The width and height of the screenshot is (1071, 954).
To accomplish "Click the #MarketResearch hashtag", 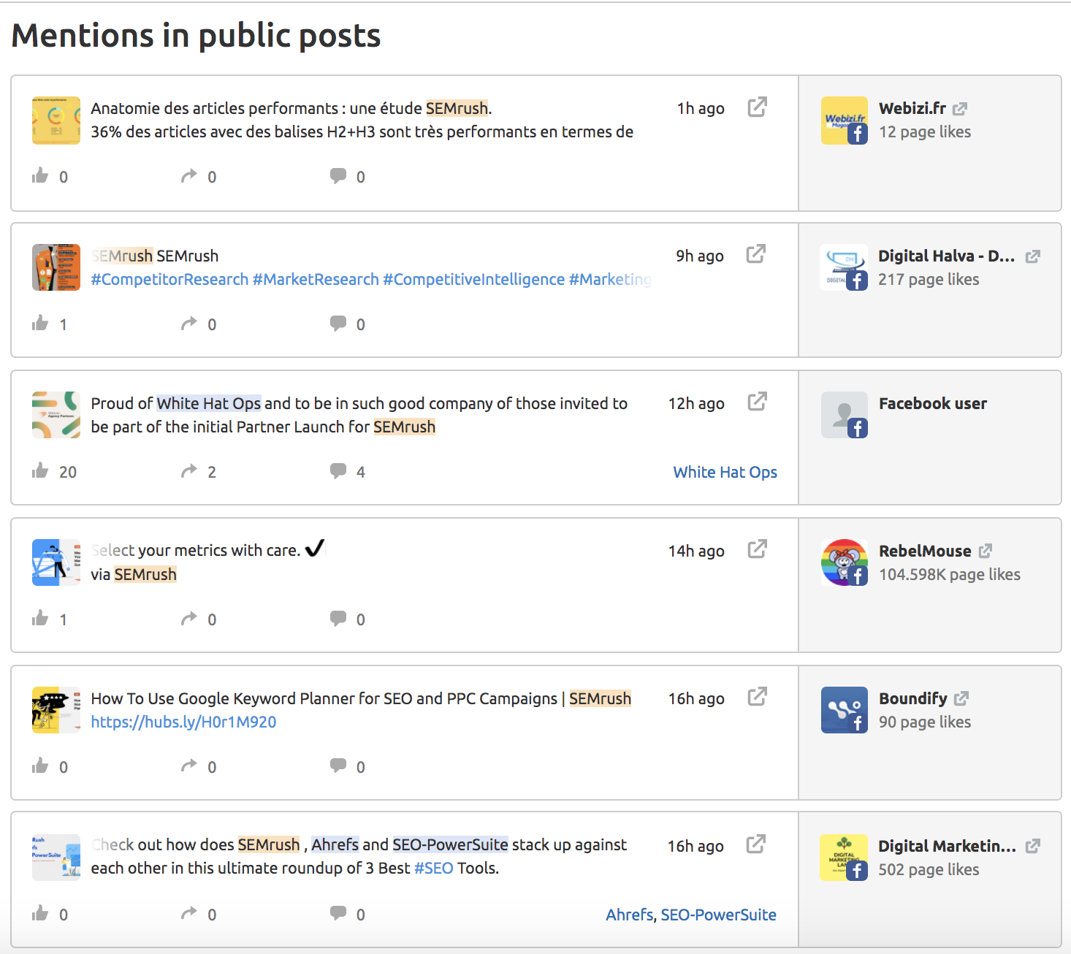I will coord(316,279).
